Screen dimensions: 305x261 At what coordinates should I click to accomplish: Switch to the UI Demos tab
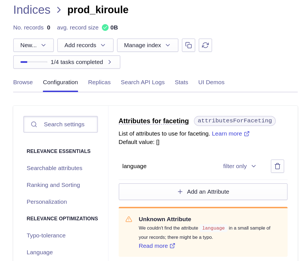[x=212, y=82]
